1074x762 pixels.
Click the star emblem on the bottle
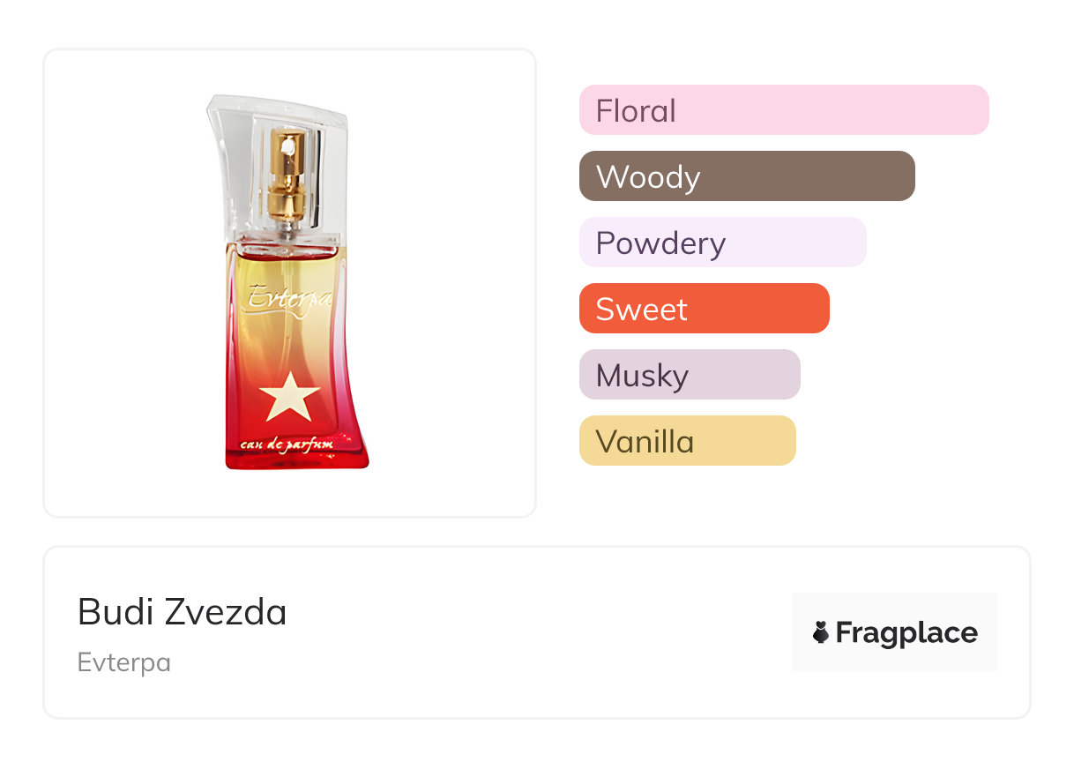point(289,398)
